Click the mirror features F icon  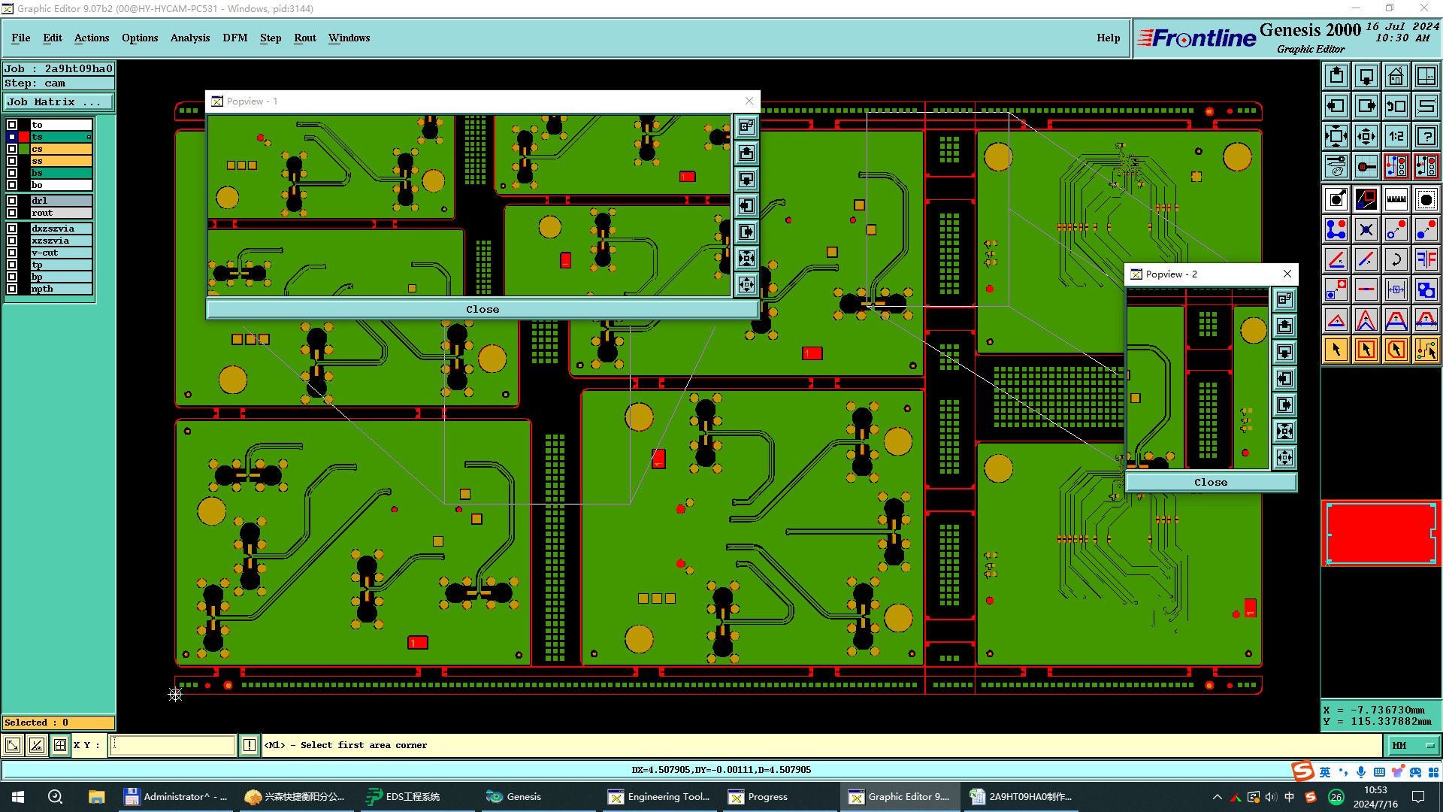[1426, 259]
